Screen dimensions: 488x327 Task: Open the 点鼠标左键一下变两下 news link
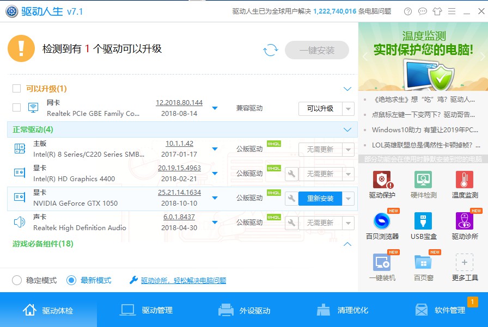pyautogui.click(x=423, y=115)
